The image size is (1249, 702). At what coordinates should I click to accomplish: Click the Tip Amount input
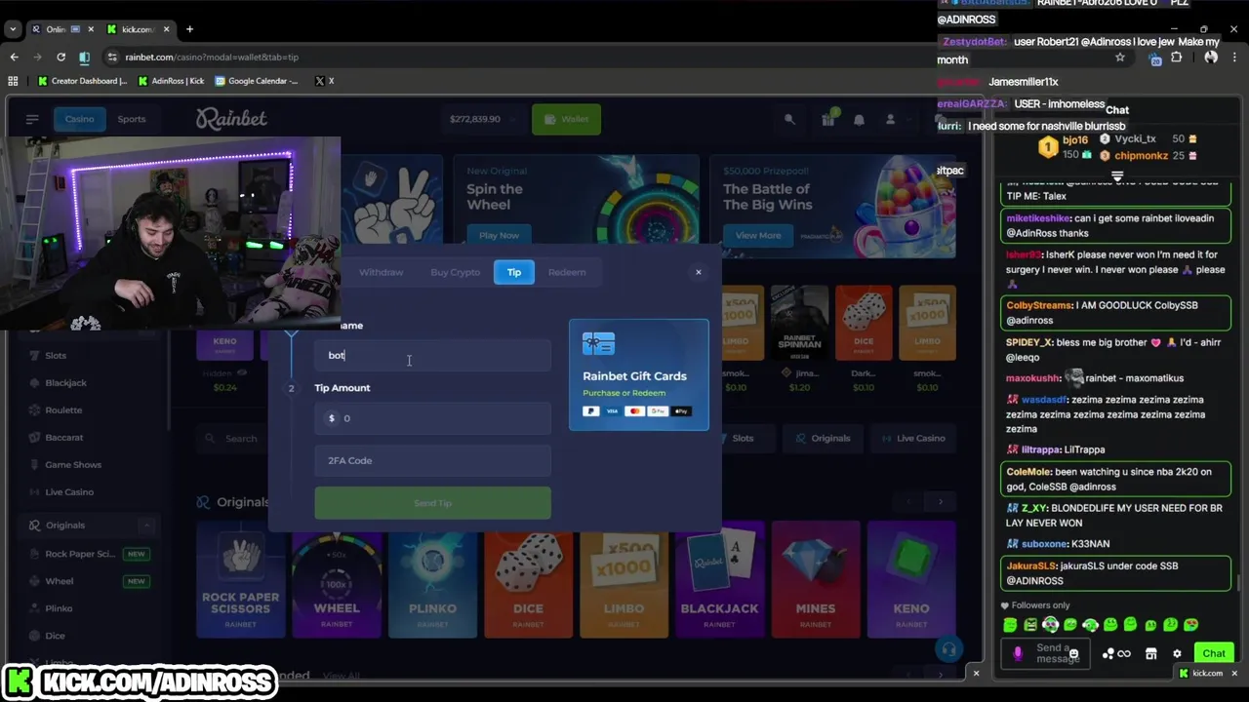click(x=432, y=418)
